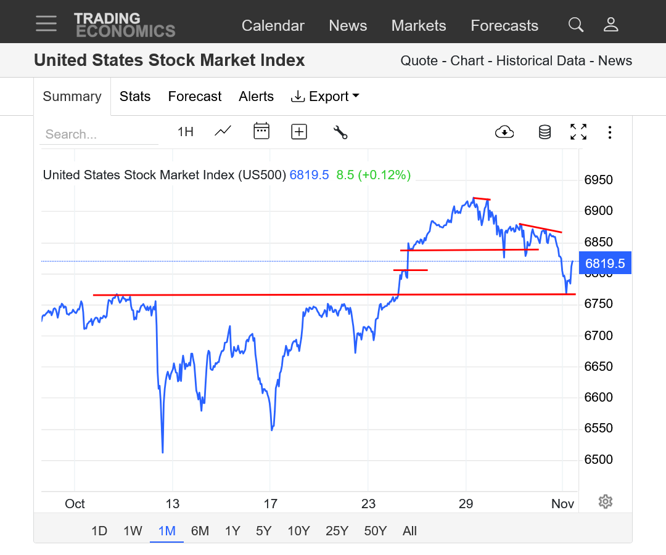Open the three-dot chart options menu
666x555 pixels.
[609, 132]
